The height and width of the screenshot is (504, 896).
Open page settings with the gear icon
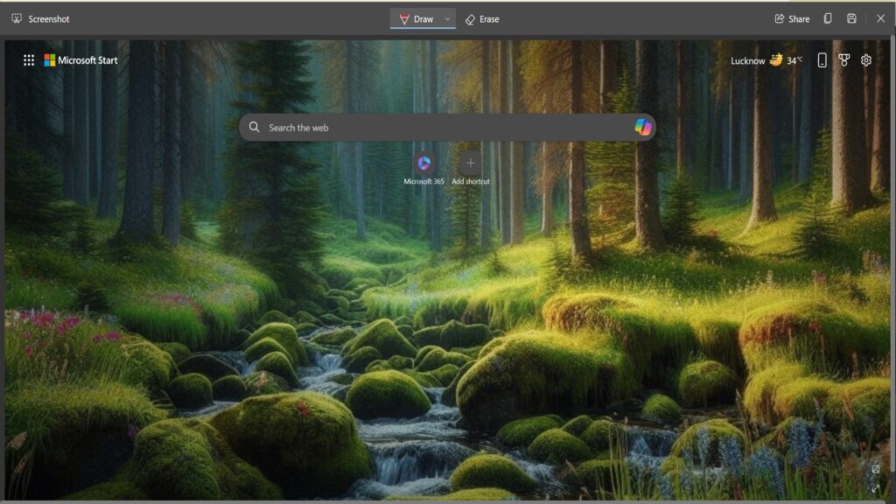point(865,59)
